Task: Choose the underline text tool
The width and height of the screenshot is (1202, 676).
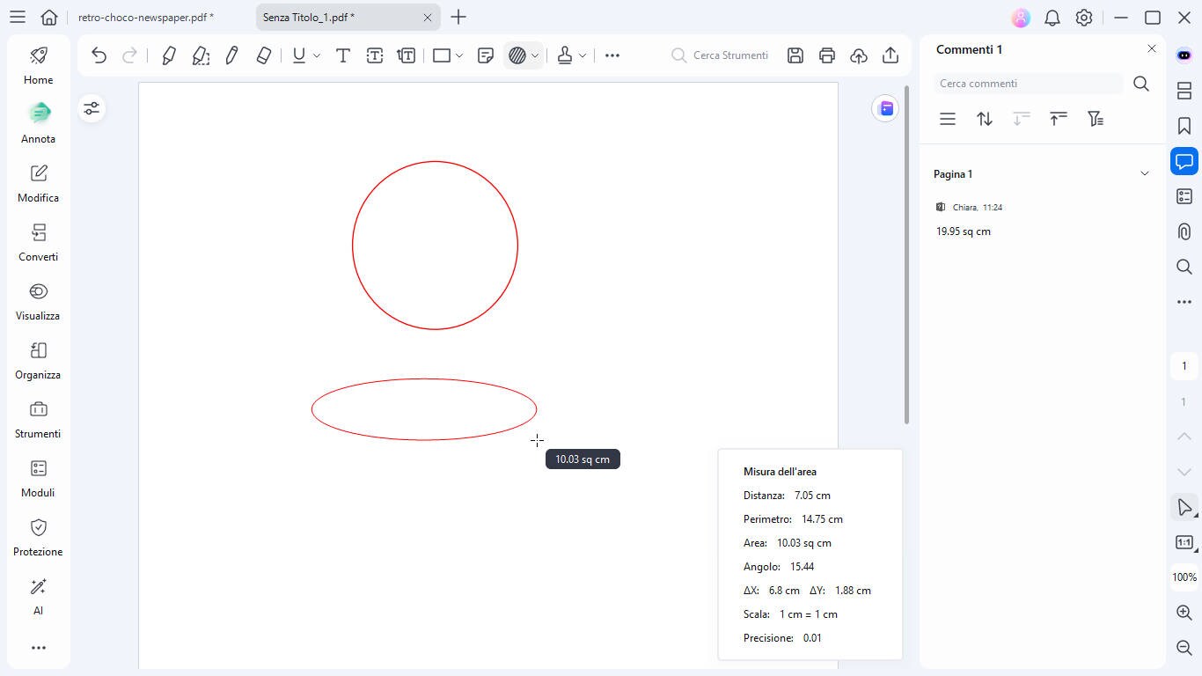Action: point(299,55)
